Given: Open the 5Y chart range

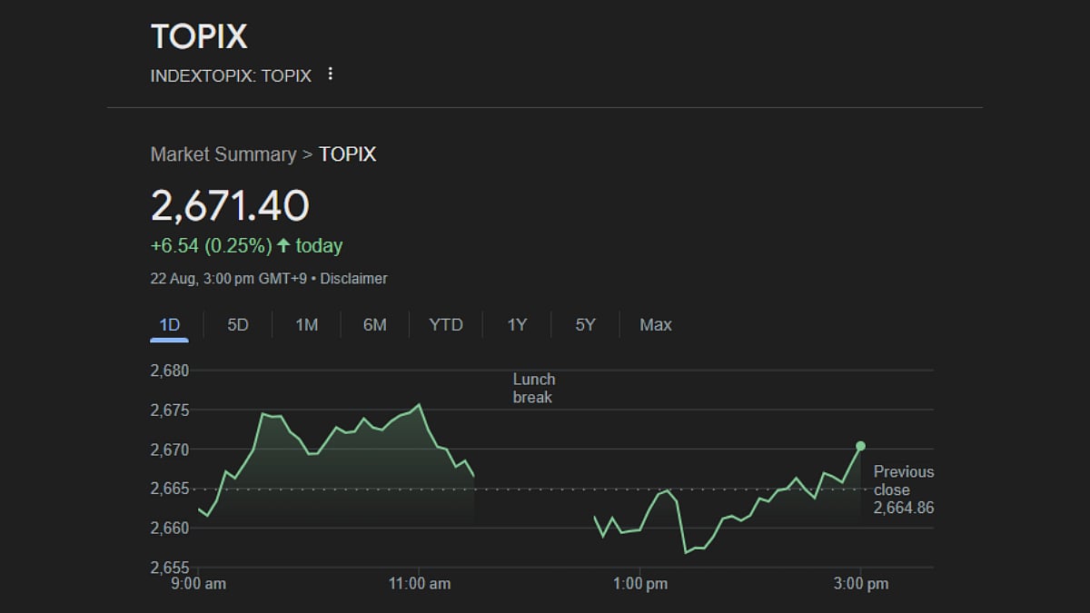Looking at the screenshot, I should 586,325.
